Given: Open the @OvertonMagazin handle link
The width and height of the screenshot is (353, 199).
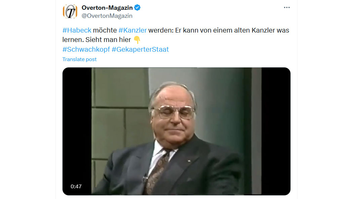Looking at the screenshot, I should coord(107,16).
